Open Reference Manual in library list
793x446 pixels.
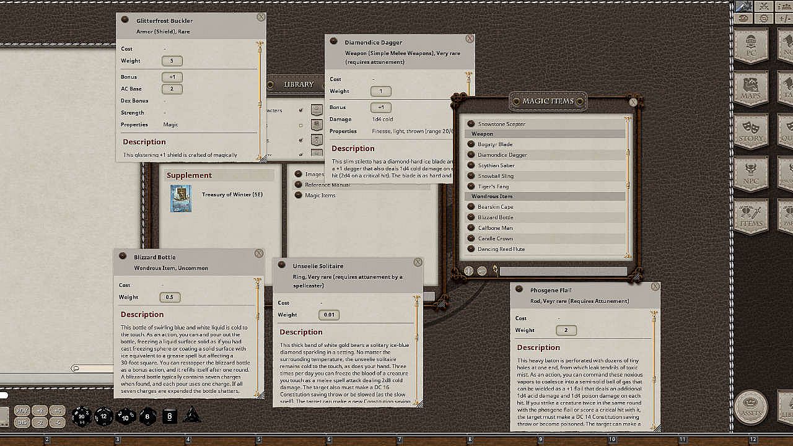click(328, 185)
